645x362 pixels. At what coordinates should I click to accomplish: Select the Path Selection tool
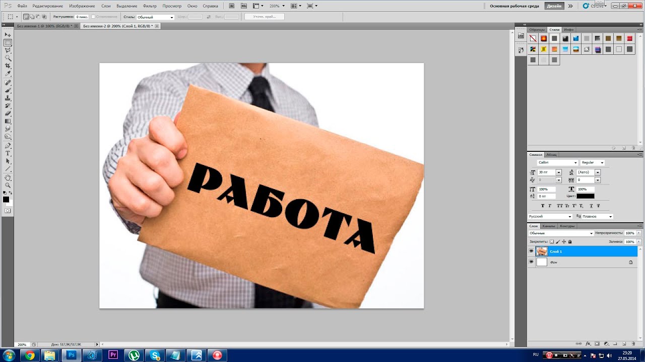tap(8, 161)
